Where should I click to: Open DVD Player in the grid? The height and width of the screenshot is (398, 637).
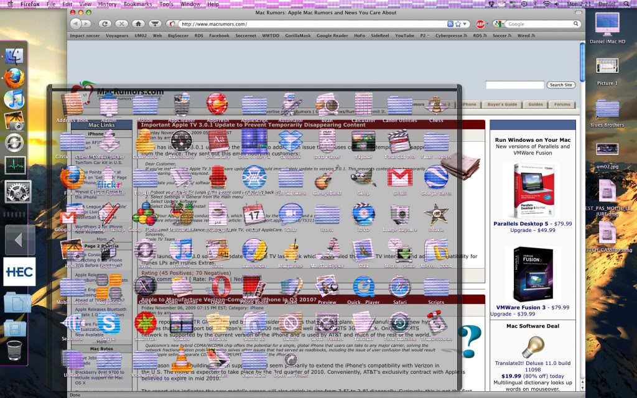(327, 141)
